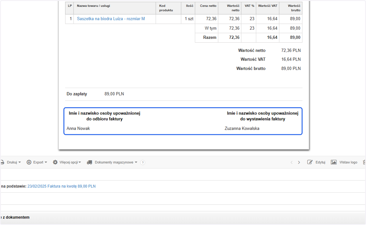This screenshot has width=366, height=225.
Task: Click the na podstawie label
Action: tap(13, 186)
